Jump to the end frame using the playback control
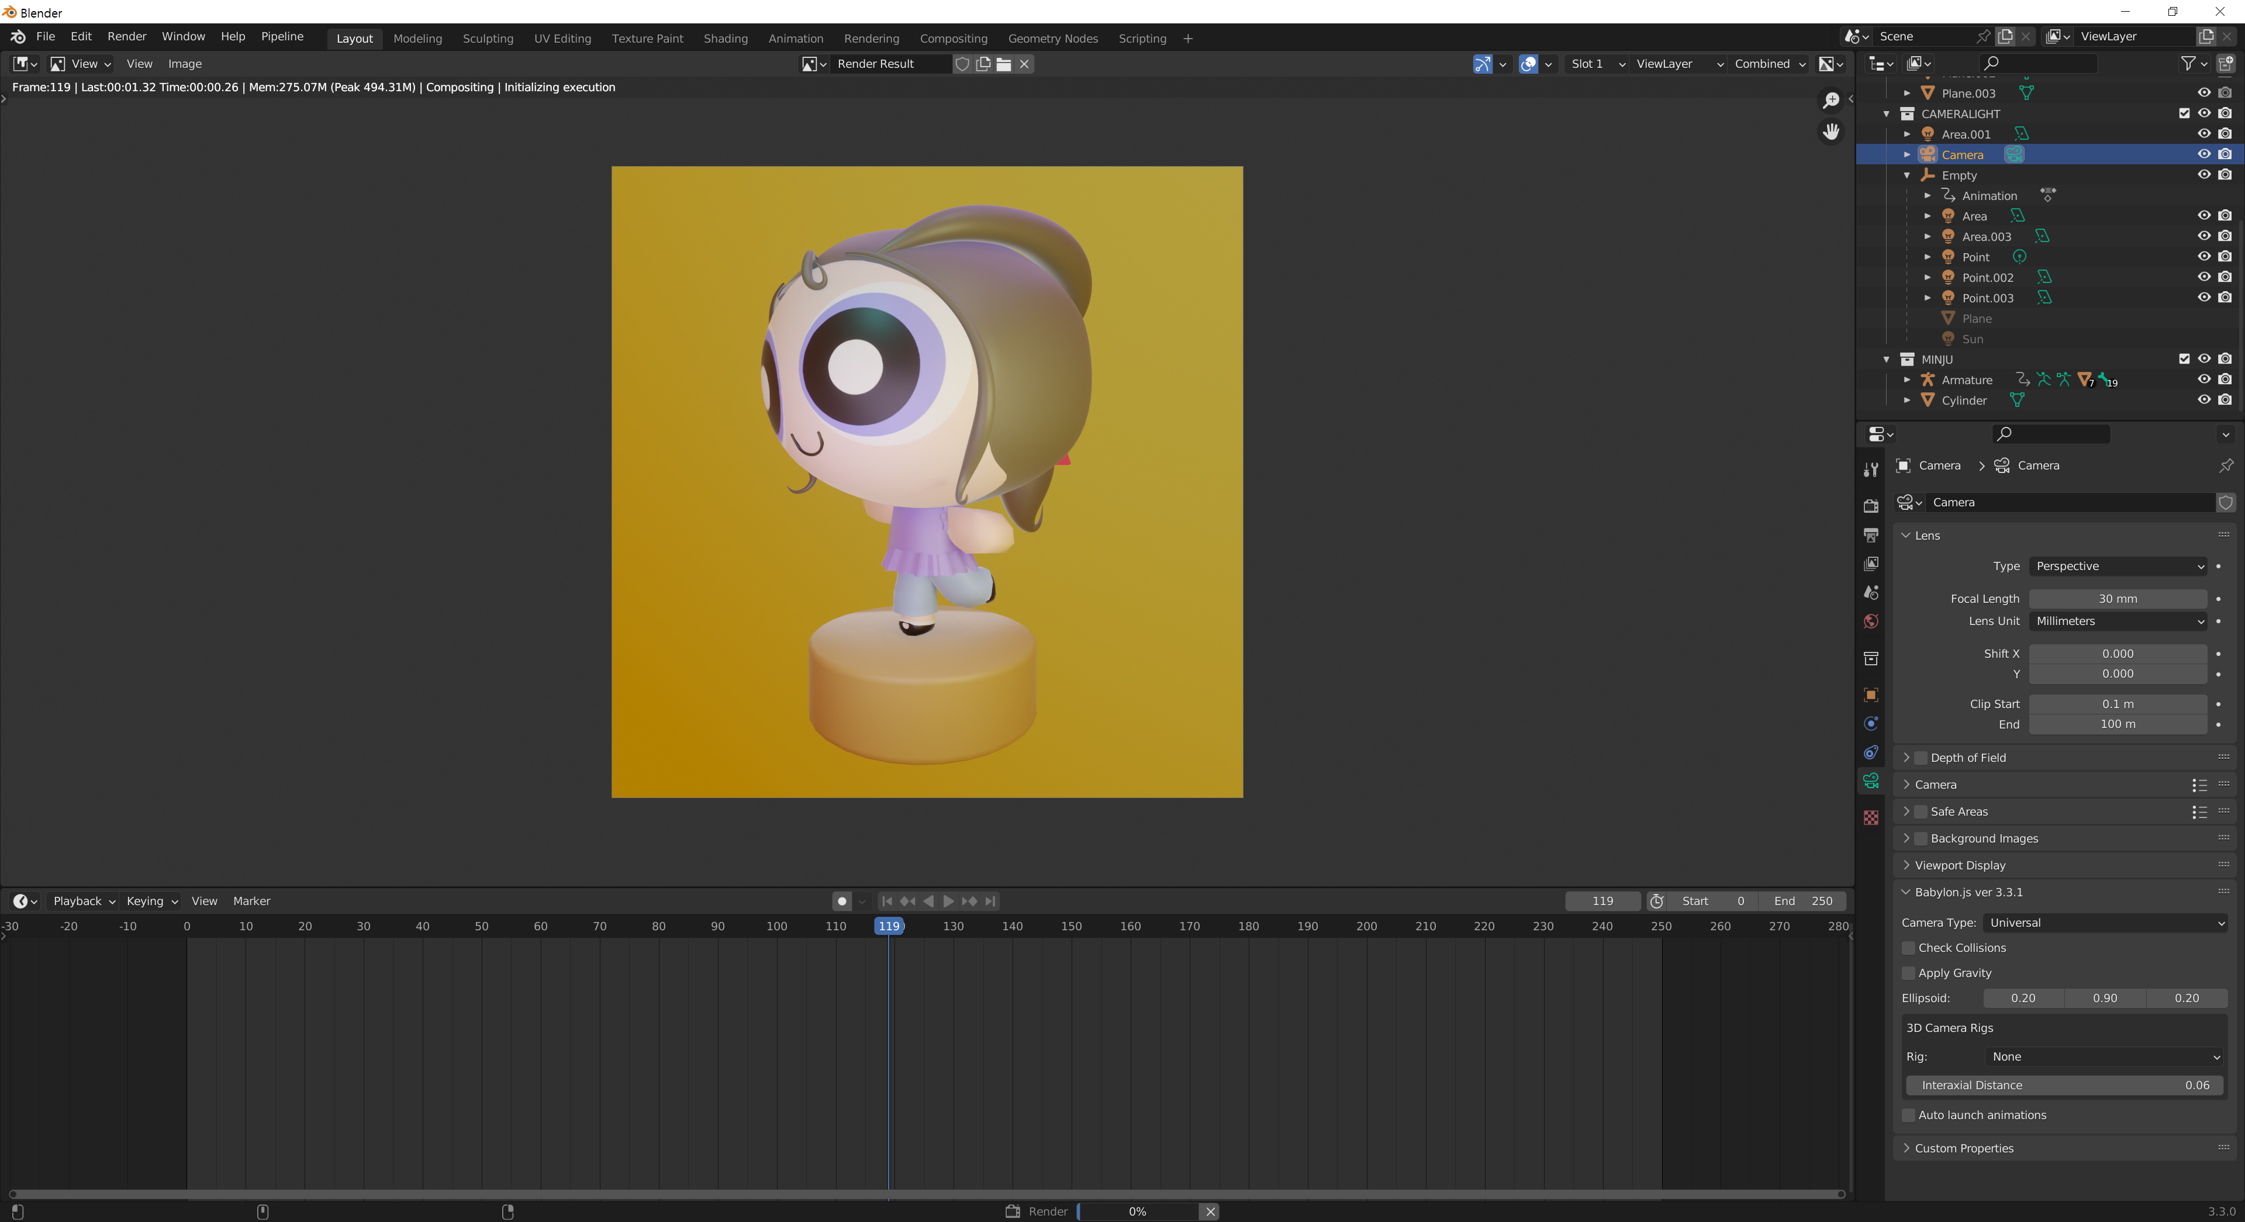The height and width of the screenshot is (1222, 2245). pyautogui.click(x=990, y=901)
